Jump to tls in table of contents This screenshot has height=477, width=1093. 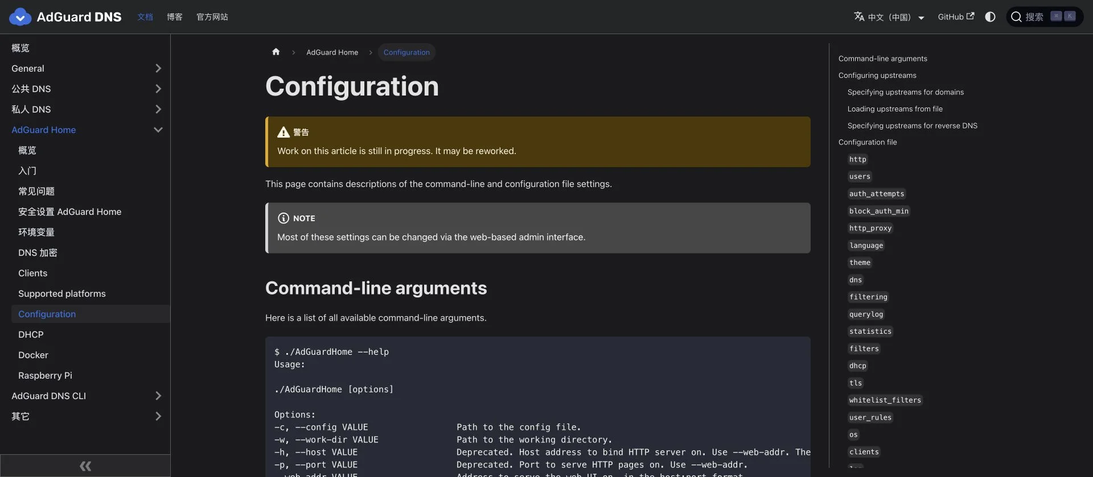[x=856, y=383]
